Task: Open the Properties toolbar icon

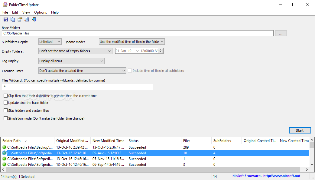Action: pos(20,19)
